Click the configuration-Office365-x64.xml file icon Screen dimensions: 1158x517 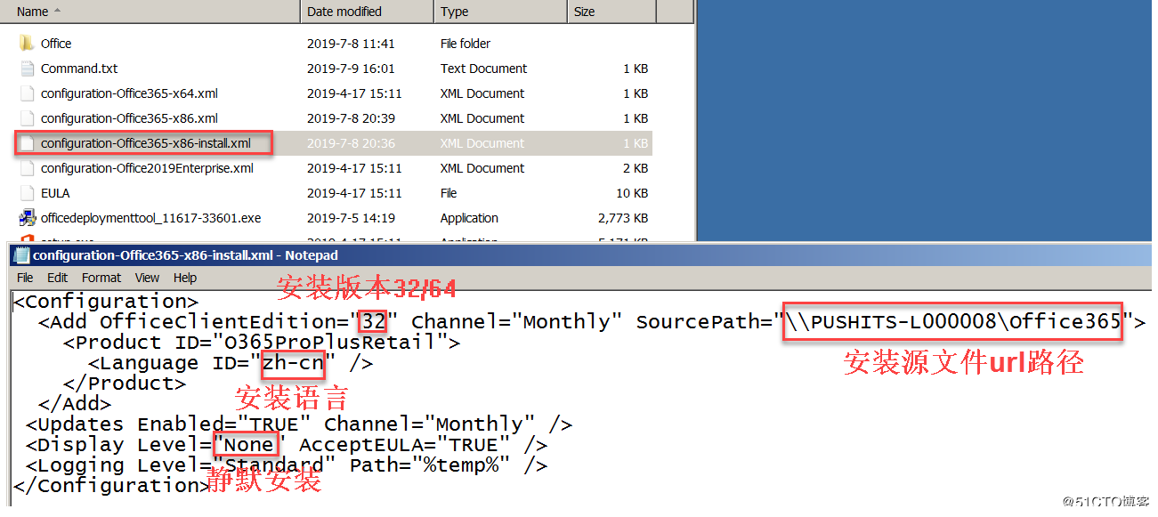click(x=27, y=93)
